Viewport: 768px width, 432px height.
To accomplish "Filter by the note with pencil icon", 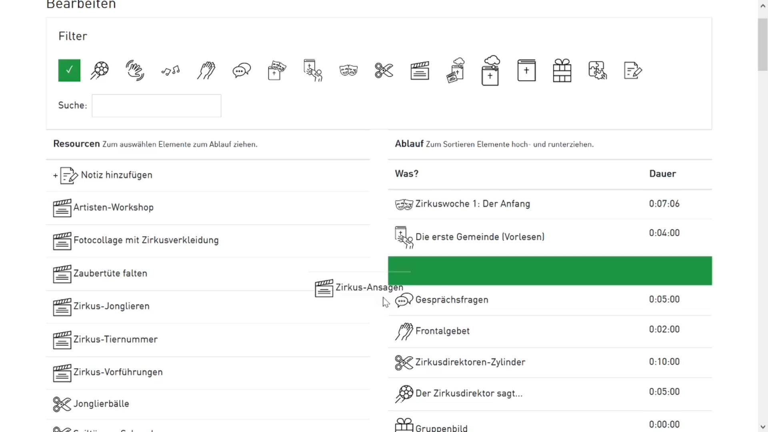I will (x=633, y=70).
